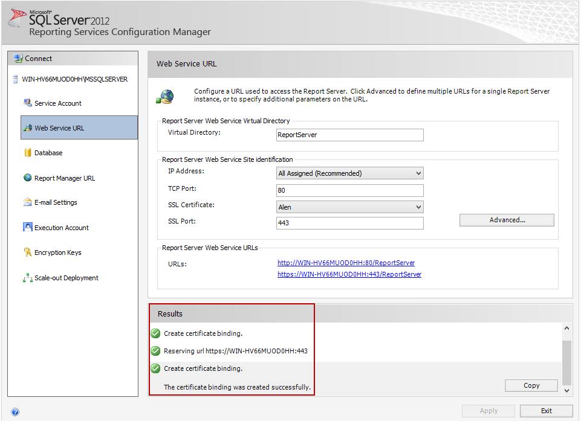
Task: Select the Web Service URL page
Action: pos(79,127)
